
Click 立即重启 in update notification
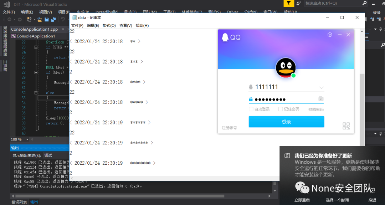tap(302, 200)
